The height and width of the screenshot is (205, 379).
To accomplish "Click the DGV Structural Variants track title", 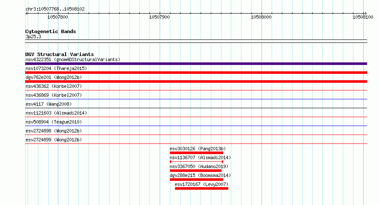I will tap(60, 54).
